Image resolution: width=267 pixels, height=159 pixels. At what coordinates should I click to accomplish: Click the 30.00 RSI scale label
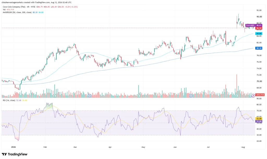coord(259,135)
